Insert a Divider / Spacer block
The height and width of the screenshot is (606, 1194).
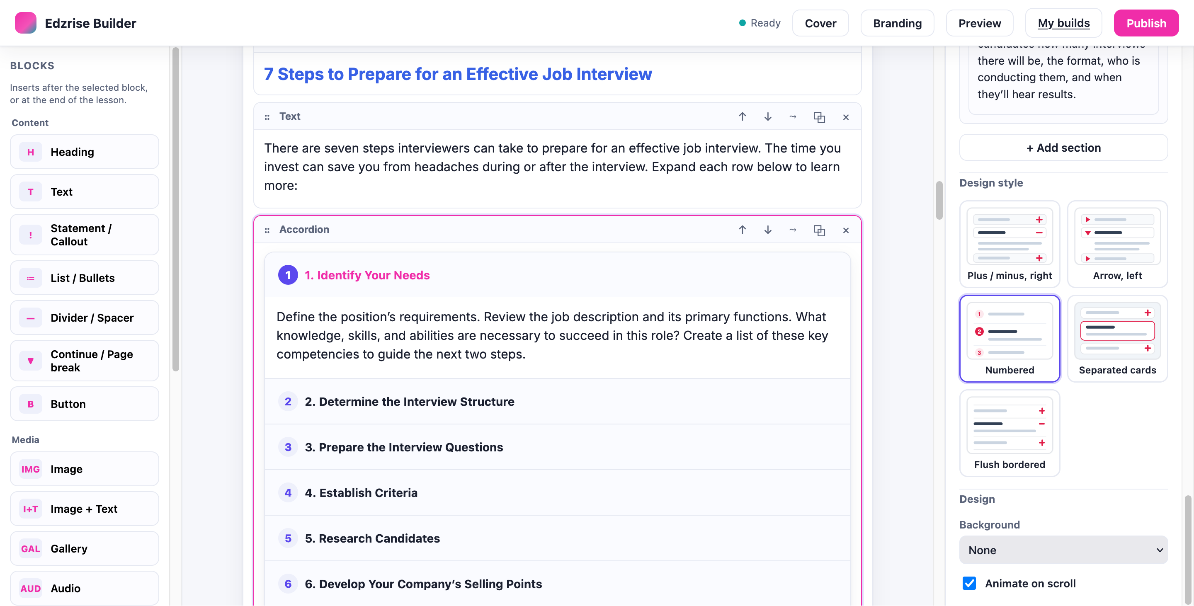pos(84,318)
